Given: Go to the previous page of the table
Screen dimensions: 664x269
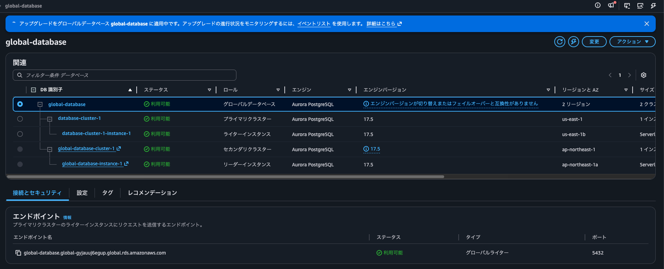Looking at the screenshot, I should pos(610,75).
